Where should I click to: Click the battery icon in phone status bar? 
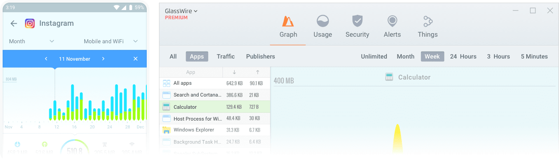pos(131,7)
